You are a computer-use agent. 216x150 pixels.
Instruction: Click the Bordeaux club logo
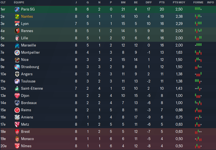[17, 103]
